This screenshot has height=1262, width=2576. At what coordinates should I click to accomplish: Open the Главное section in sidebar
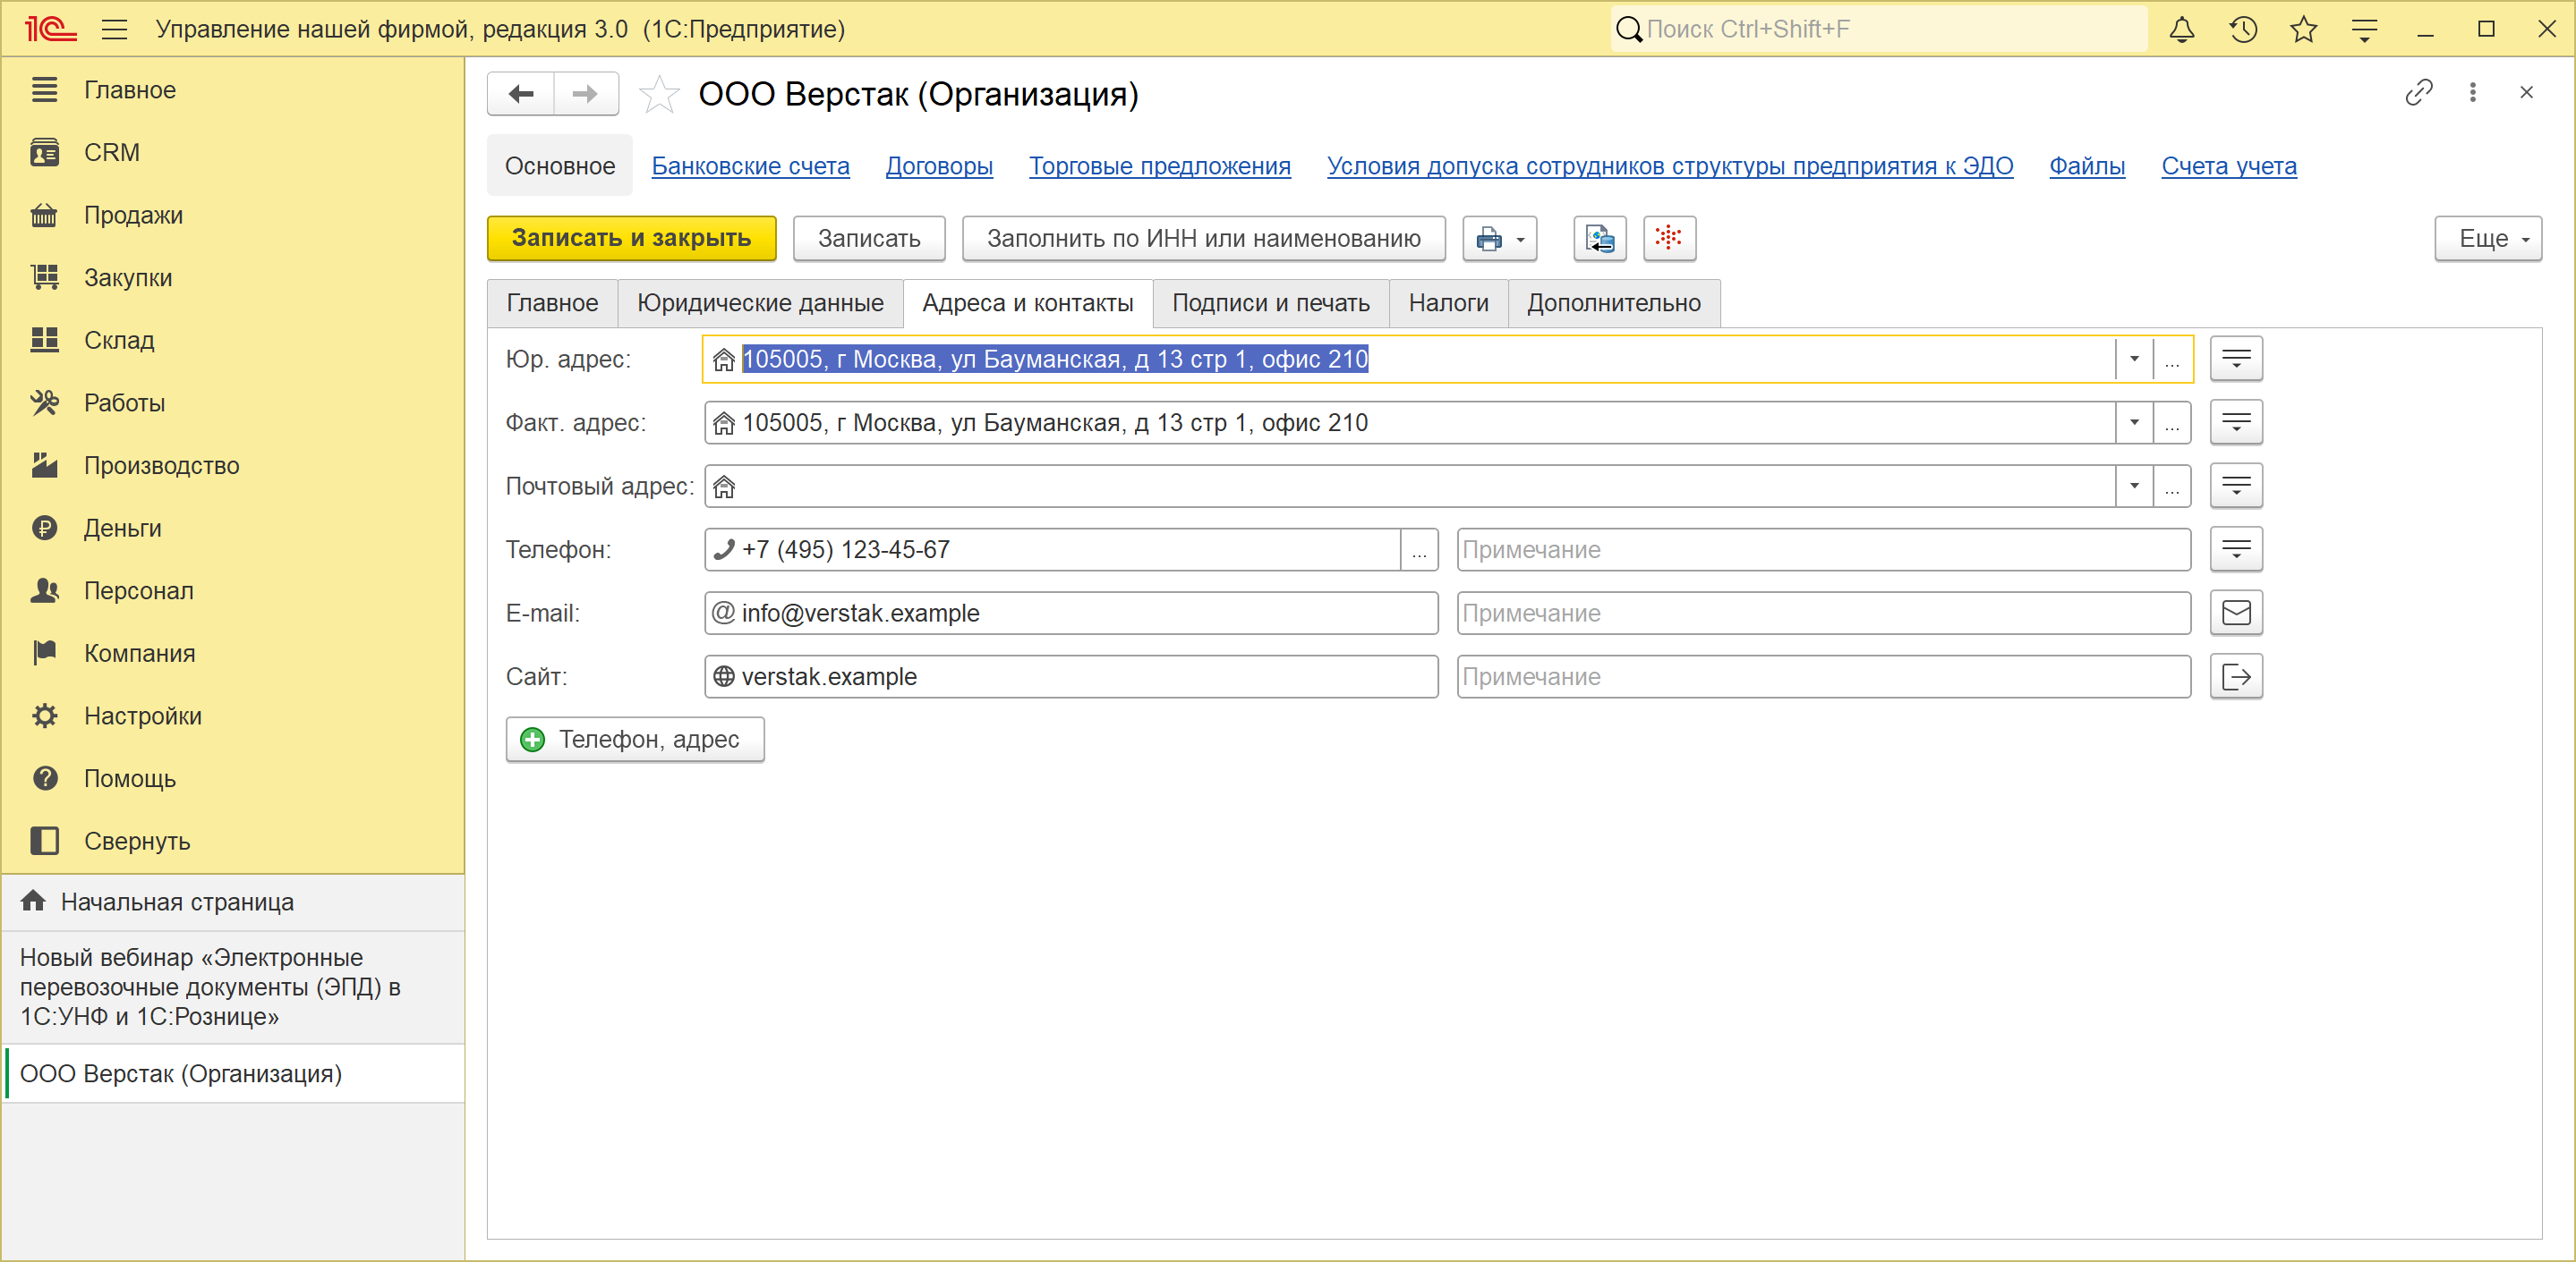click(x=232, y=90)
